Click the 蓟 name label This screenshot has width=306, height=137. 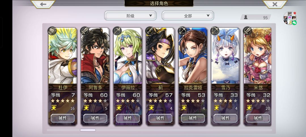pos(160,87)
